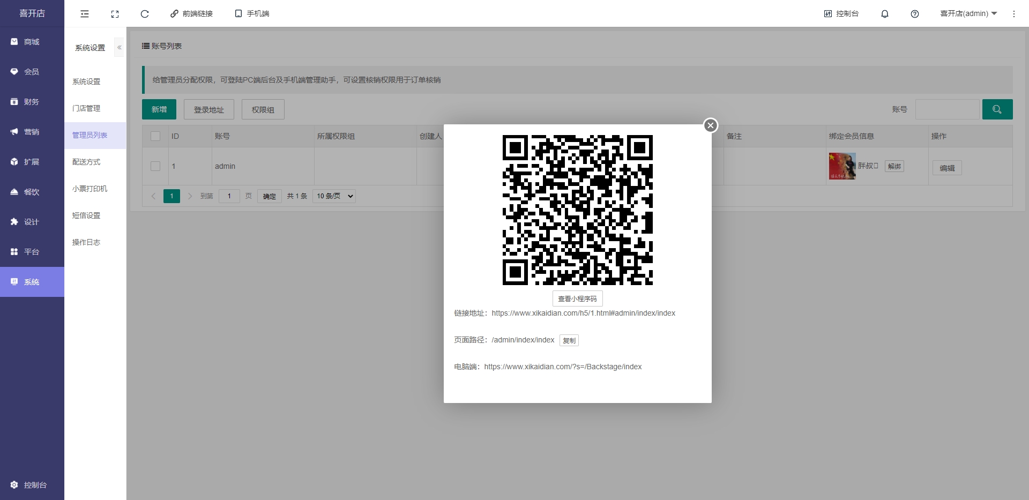
Task: Click the member avatar thumbnail
Action: pos(842,166)
